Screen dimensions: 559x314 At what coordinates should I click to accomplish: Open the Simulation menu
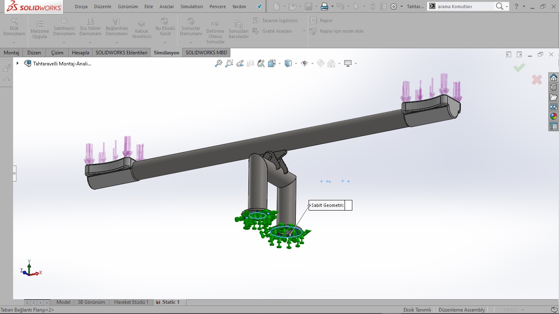[x=192, y=7]
